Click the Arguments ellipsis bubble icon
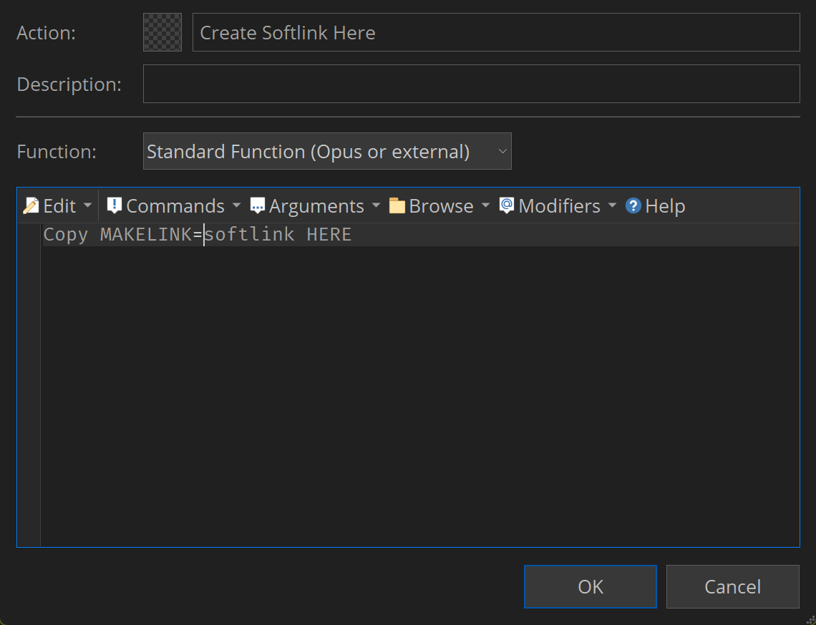816x625 pixels. click(x=258, y=206)
